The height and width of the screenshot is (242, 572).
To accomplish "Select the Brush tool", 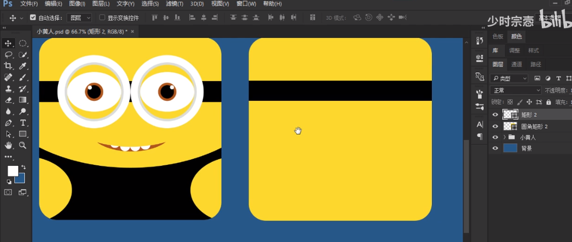I will click(22, 77).
